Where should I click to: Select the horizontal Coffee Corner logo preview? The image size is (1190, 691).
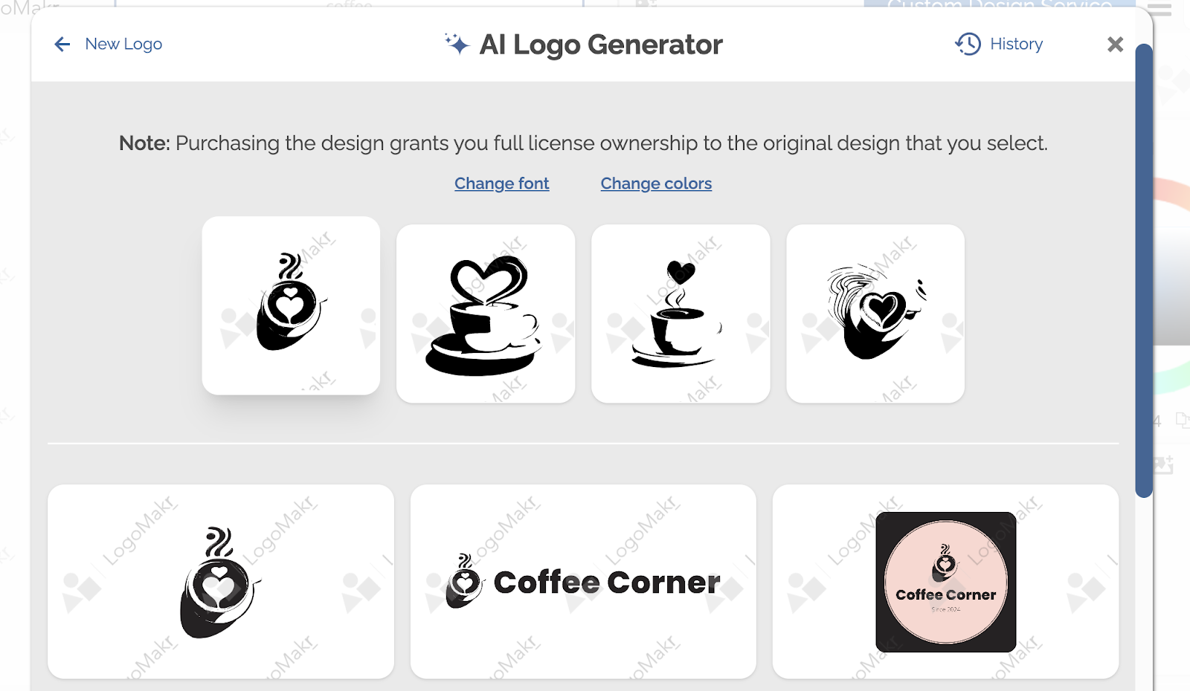(583, 582)
